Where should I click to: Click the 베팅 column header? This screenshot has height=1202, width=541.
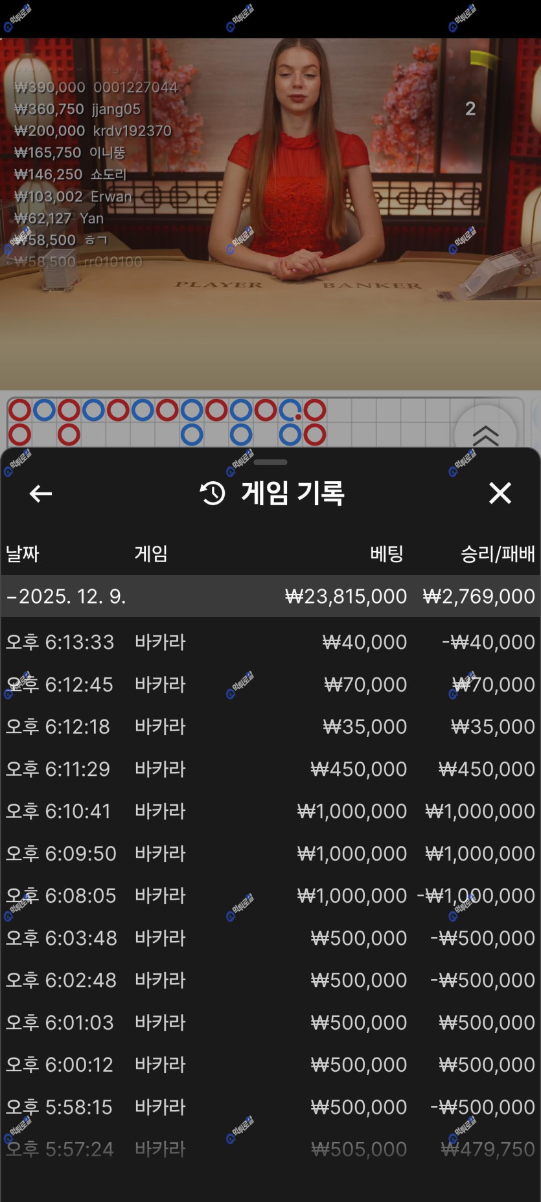[387, 554]
